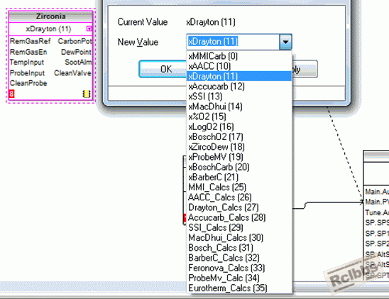Click the CarbonPot output on Zirconia block
The width and height of the screenshot is (389, 299).
pos(75,41)
